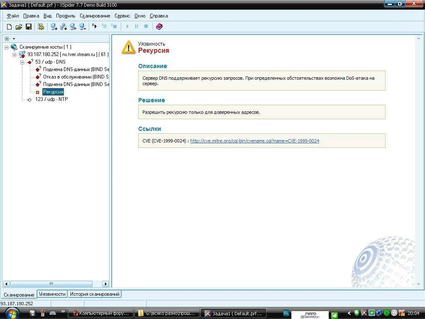Image resolution: width=425 pixels, height=319 pixels.
Task: Pause scanning all hosts with list-pause icon
Action: pos(104,26)
